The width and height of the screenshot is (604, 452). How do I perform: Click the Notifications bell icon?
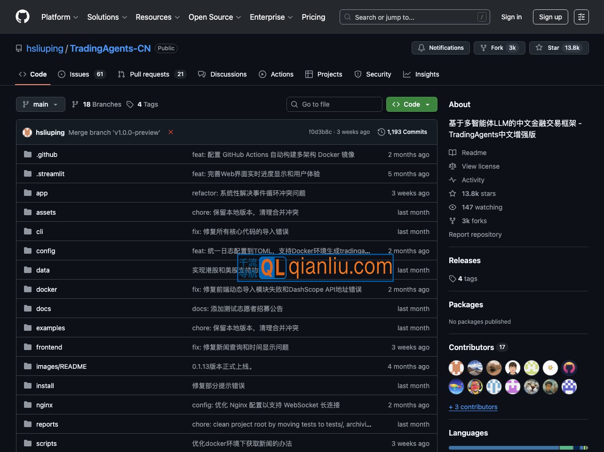coord(421,47)
